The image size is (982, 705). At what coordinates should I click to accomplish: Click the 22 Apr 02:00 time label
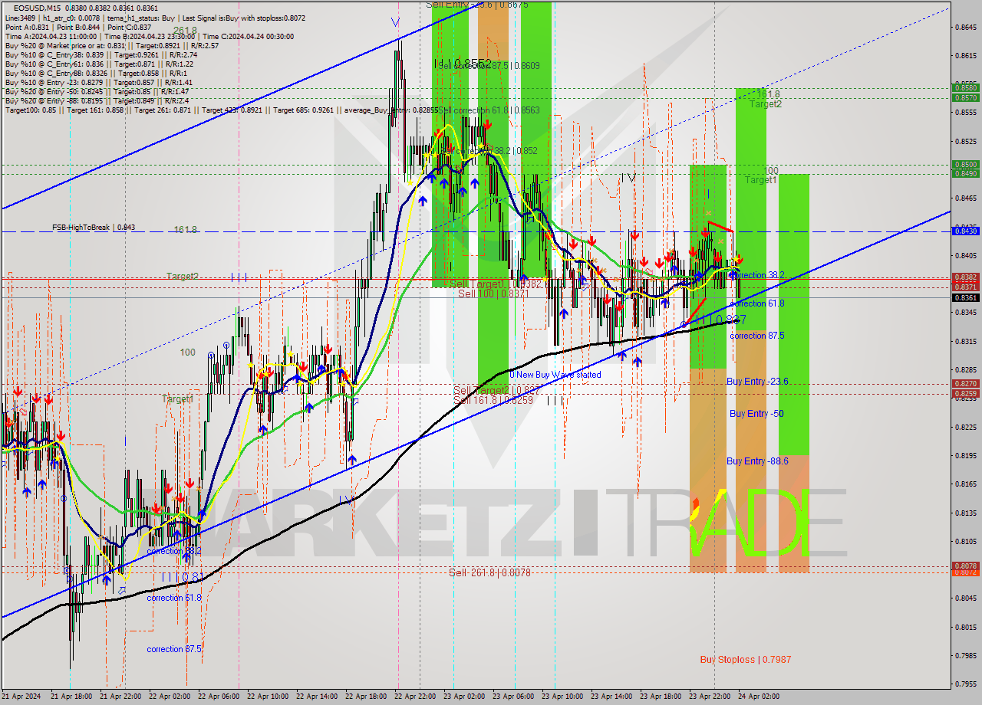pos(169,697)
